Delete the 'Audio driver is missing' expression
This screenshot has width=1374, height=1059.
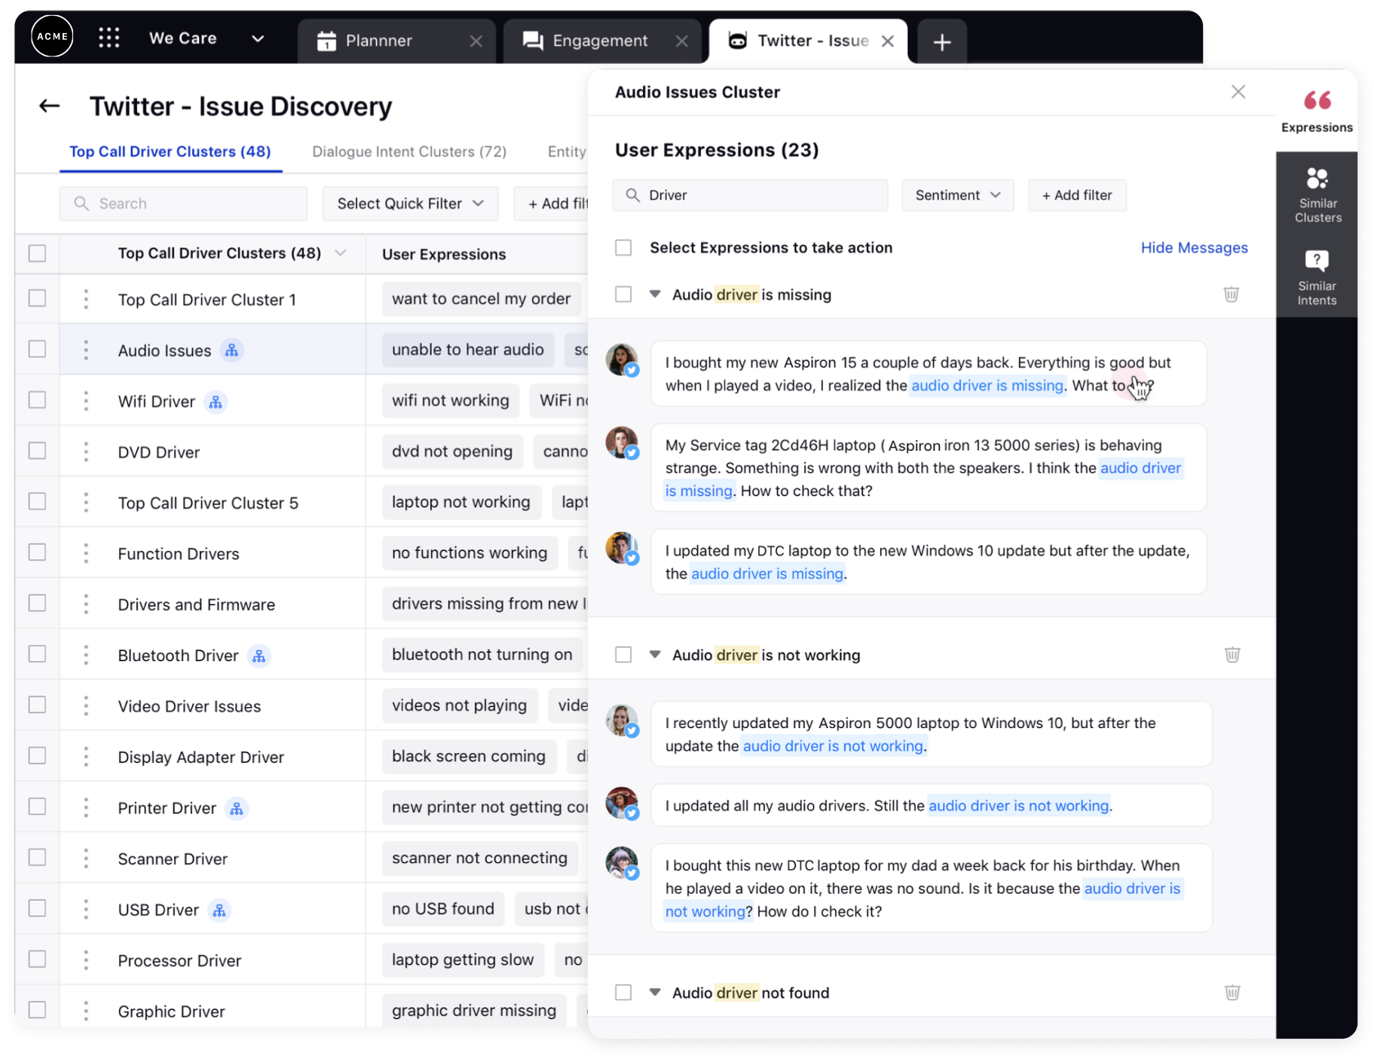click(x=1231, y=294)
